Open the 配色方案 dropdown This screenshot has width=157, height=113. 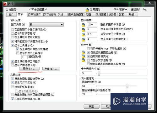tap(46, 25)
